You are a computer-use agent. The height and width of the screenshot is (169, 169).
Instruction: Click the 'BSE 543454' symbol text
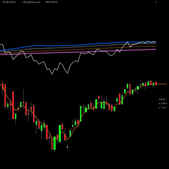point(52,2)
